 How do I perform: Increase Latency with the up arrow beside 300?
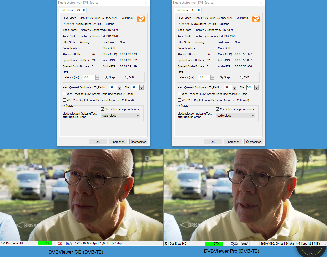point(212,76)
